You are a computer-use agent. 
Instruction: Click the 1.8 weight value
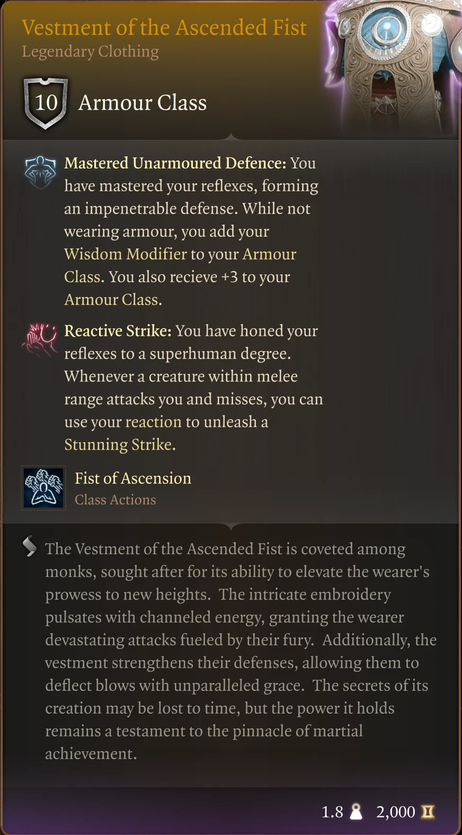[332, 812]
